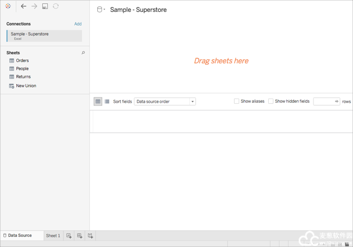Open the Sort fields dropdown

165,101
